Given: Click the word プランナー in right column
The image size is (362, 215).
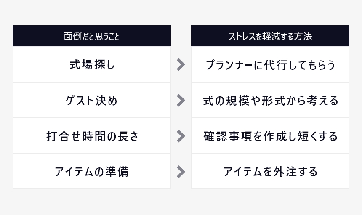Looking at the screenshot, I should coord(229,65).
